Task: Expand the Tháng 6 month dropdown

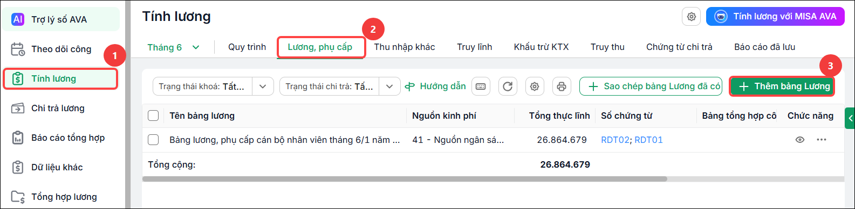Action: click(x=174, y=47)
